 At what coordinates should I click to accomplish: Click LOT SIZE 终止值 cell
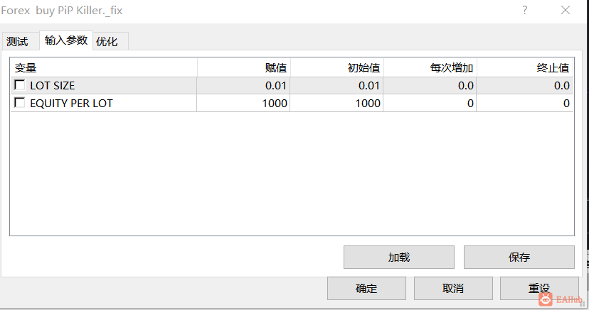point(525,85)
